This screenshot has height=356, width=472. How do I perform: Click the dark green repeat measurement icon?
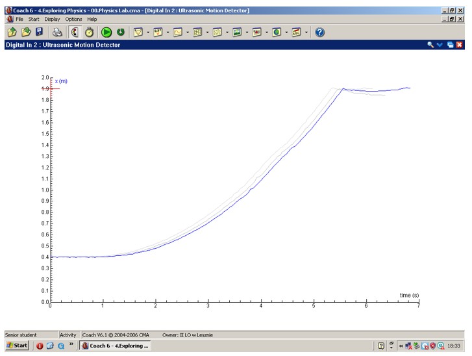point(121,32)
